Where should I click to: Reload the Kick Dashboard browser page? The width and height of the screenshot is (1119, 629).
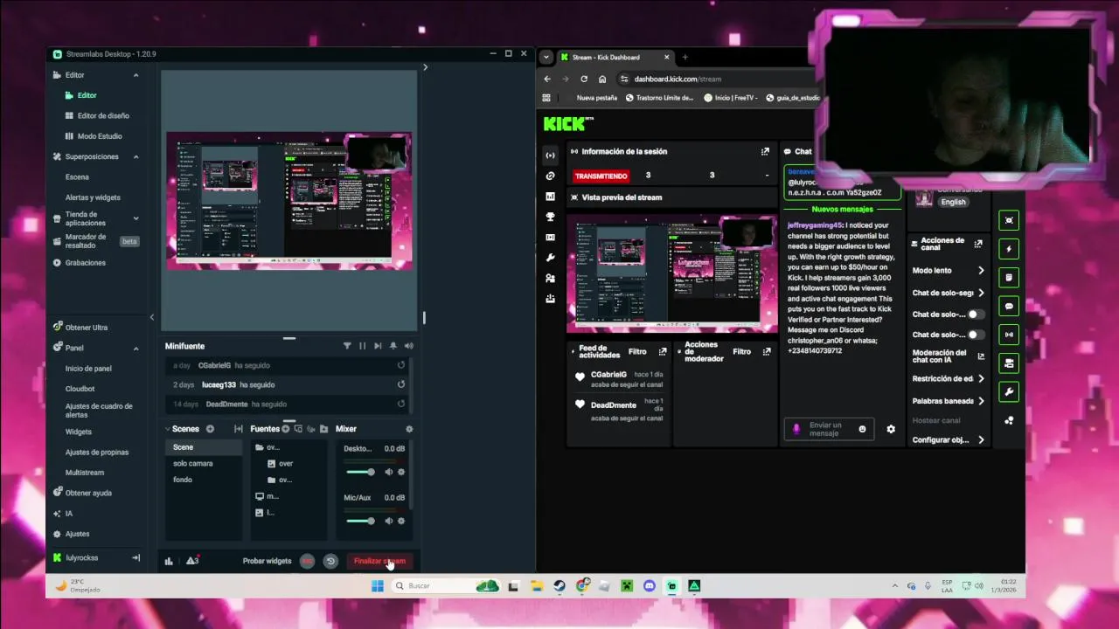[x=584, y=79]
